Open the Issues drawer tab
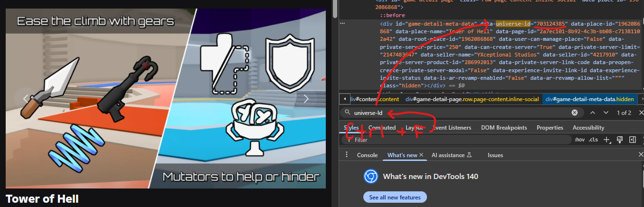The image size is (644, 207). (x=495, y=155)
